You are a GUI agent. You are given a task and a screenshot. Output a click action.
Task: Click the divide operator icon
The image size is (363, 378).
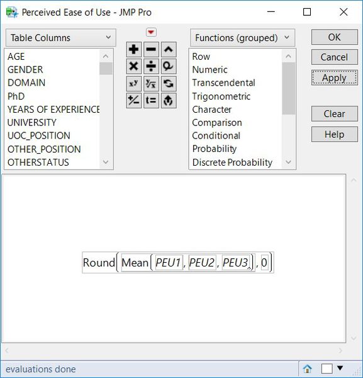click(x=151, y=66)
